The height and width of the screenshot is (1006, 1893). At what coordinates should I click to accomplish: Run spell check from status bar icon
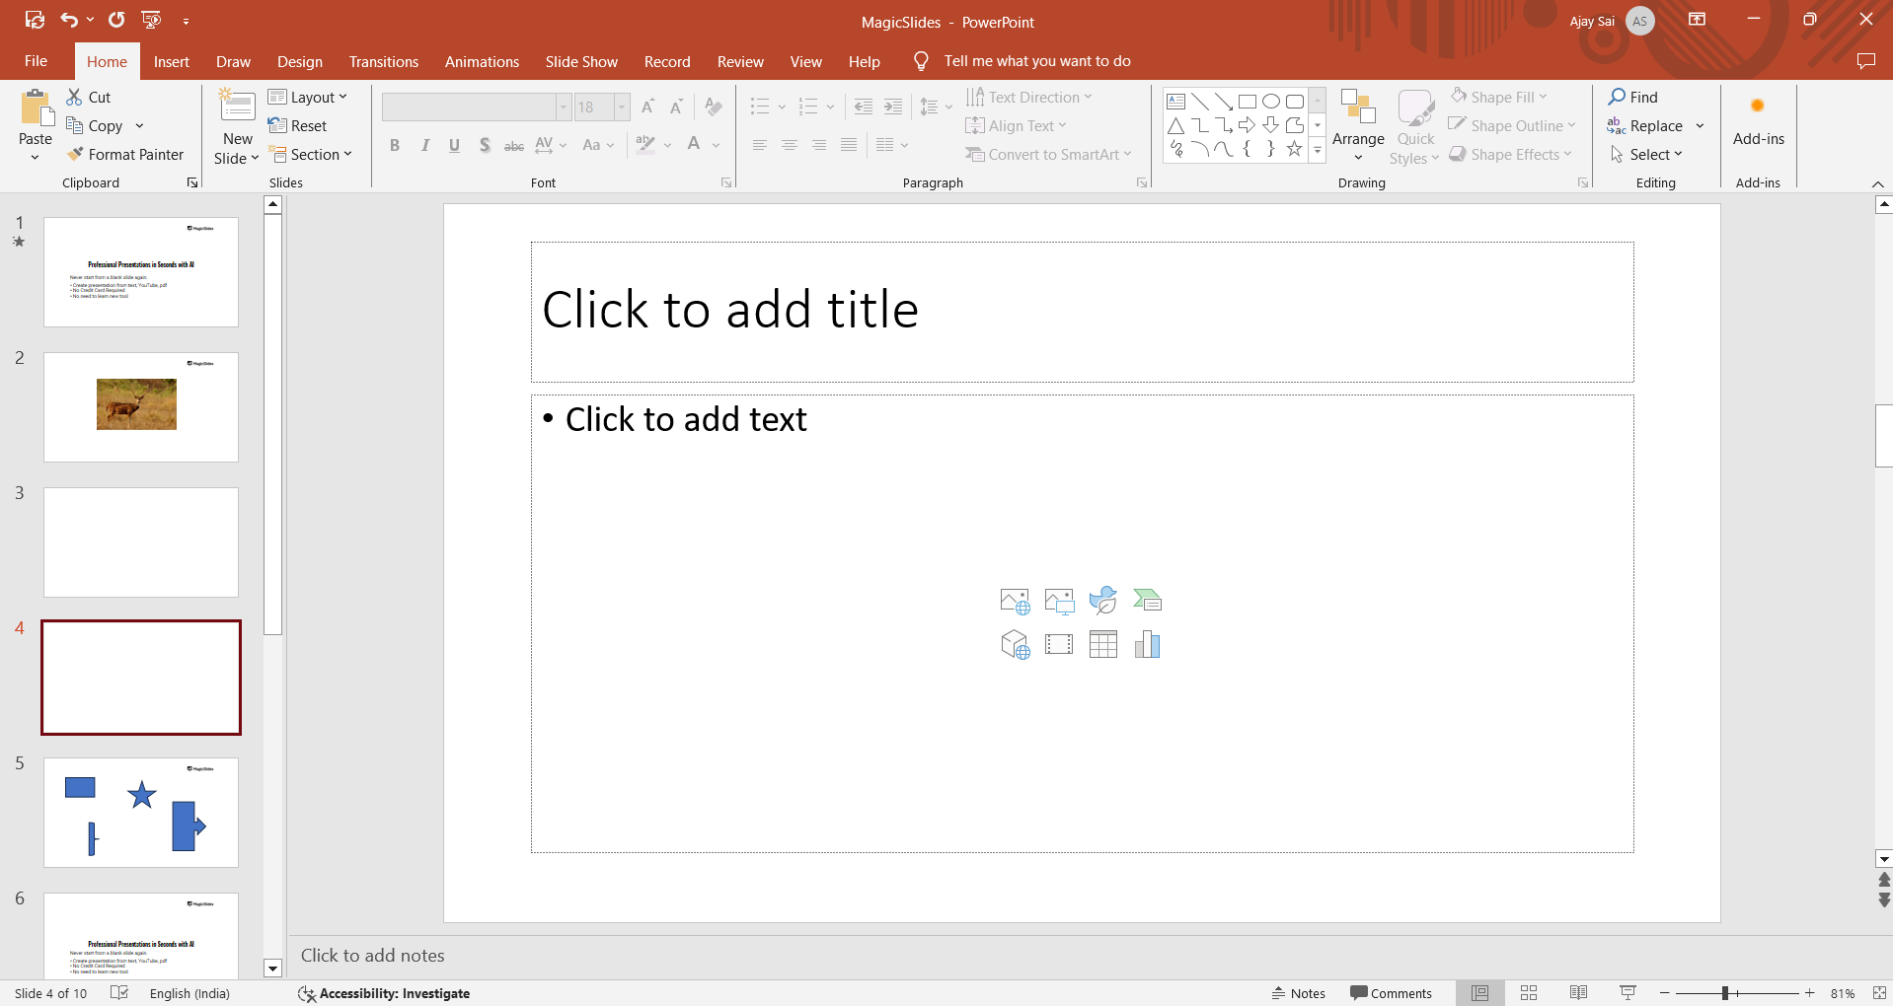[119, 993]
